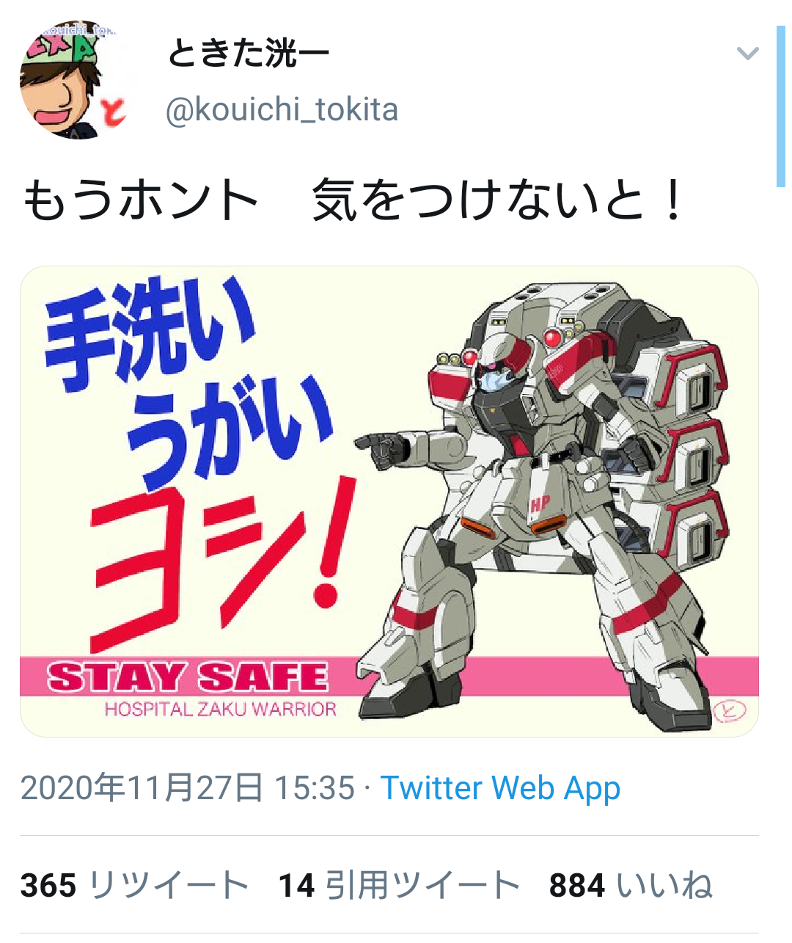Visit the @kouichi_tokita handle link

[x=282, y=110]
